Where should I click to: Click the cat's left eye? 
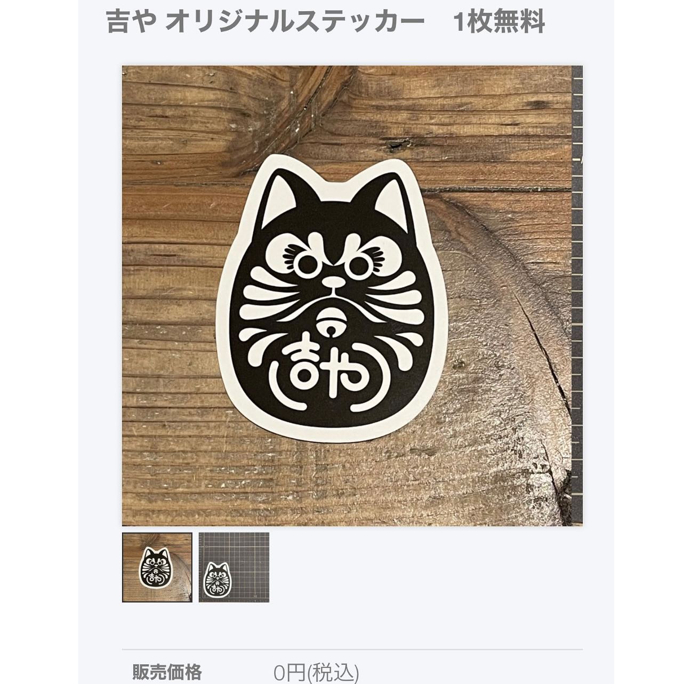tap(306, 262)
